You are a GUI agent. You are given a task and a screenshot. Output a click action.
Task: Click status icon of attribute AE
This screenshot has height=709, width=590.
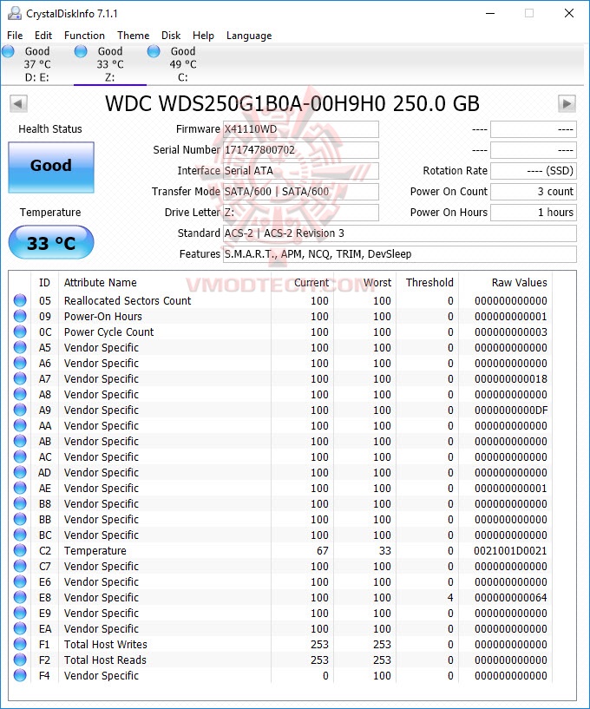click(x=20, y=488)
